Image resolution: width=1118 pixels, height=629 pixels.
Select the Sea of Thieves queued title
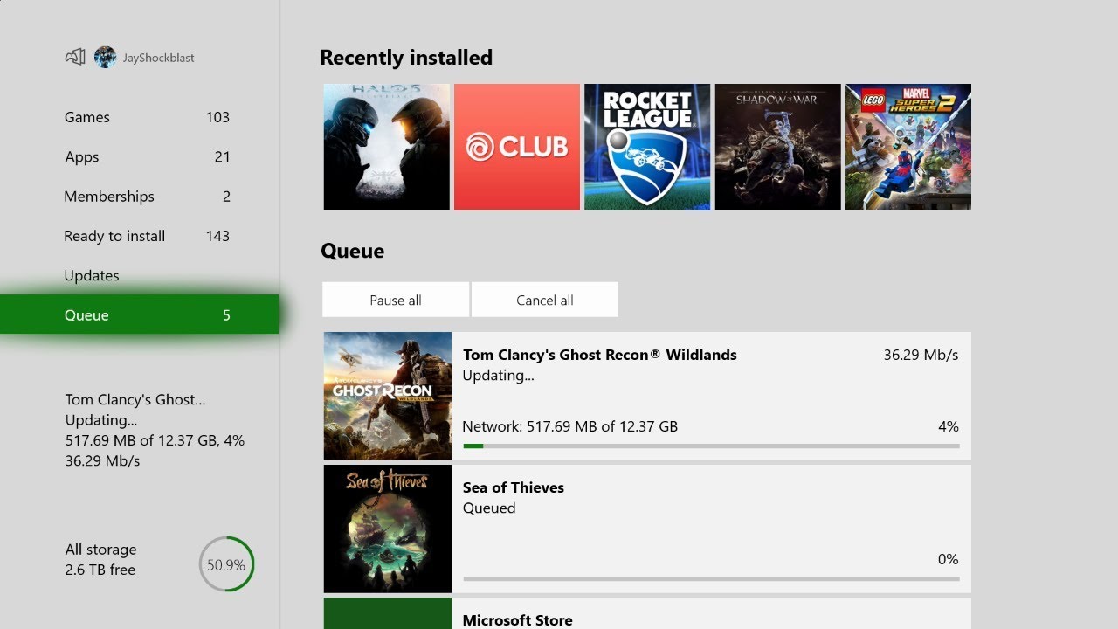coord(514,487)
